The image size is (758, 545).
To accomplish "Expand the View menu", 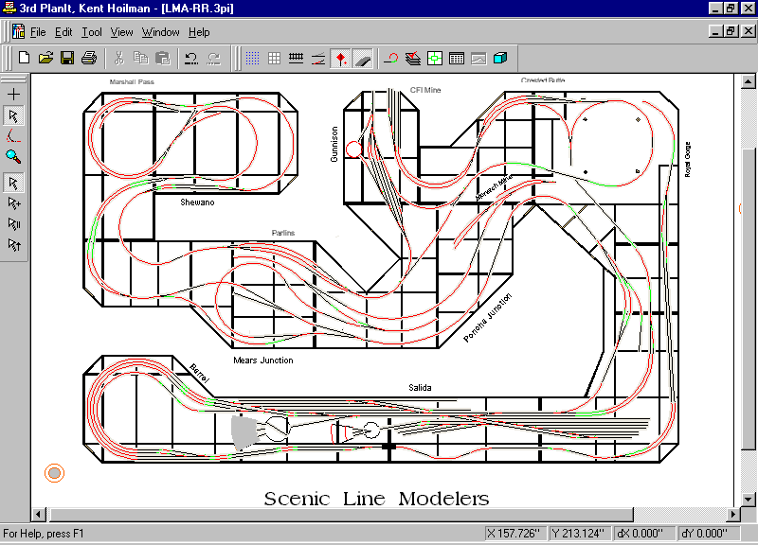I will click(x=121, y=32).
